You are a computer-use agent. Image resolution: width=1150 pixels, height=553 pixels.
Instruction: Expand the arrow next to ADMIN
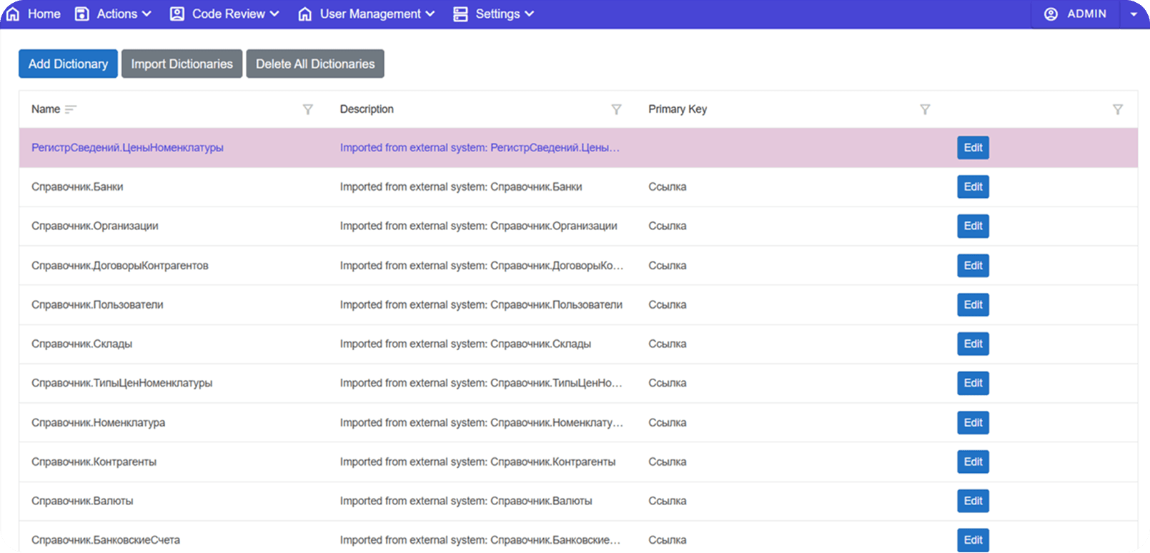point(1134,14)
